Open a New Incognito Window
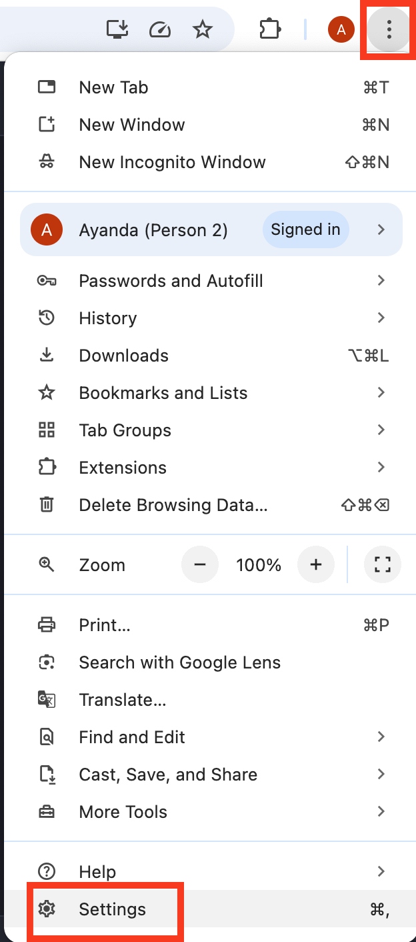Image resolution: width=416 pixels, height=942 pixels. 172,162
